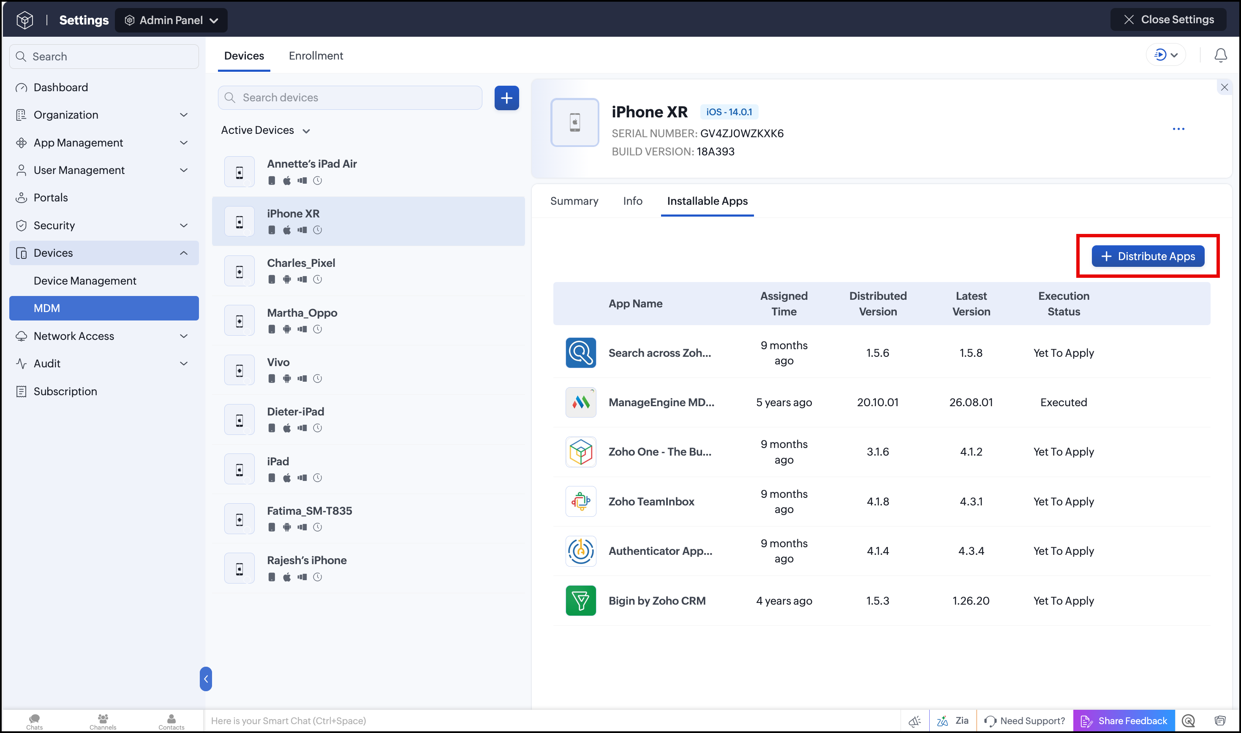Click the Search devices field
Viewport: 1241px width, 733px height.
click(350, 98)
